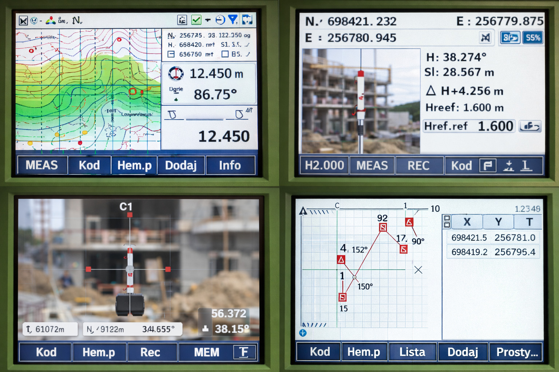Click the blue funnel filter icon
Screen dimensions: 559x372
point(233,20)
